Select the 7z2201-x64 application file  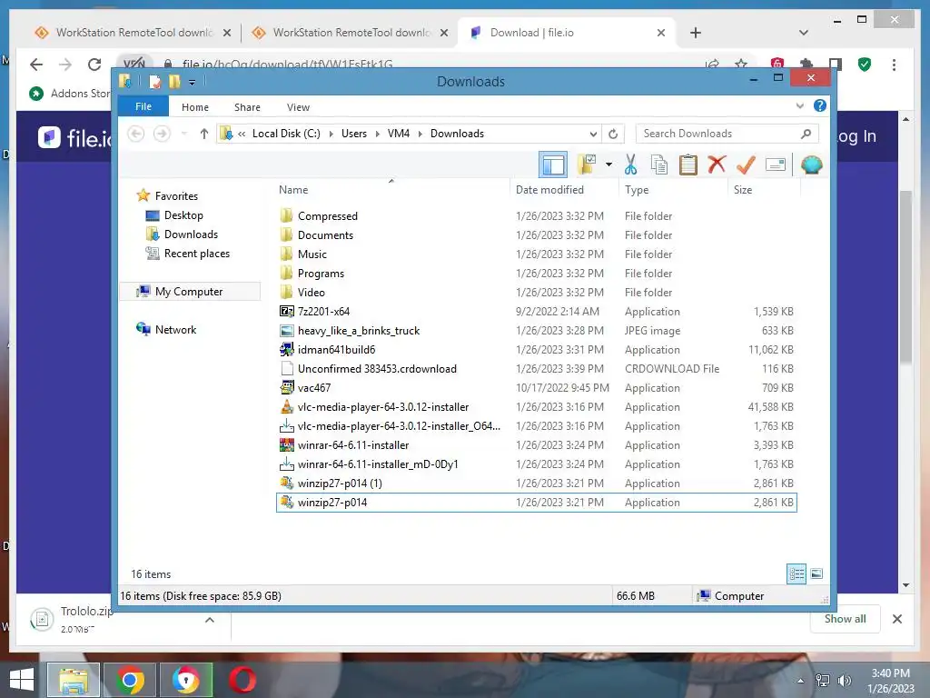pyautogui.click(x=536, y=311)
